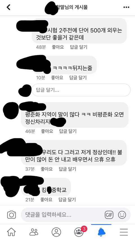Click the 답글 달기... reply input field
The image size is (135, 240).
(81, 90)
